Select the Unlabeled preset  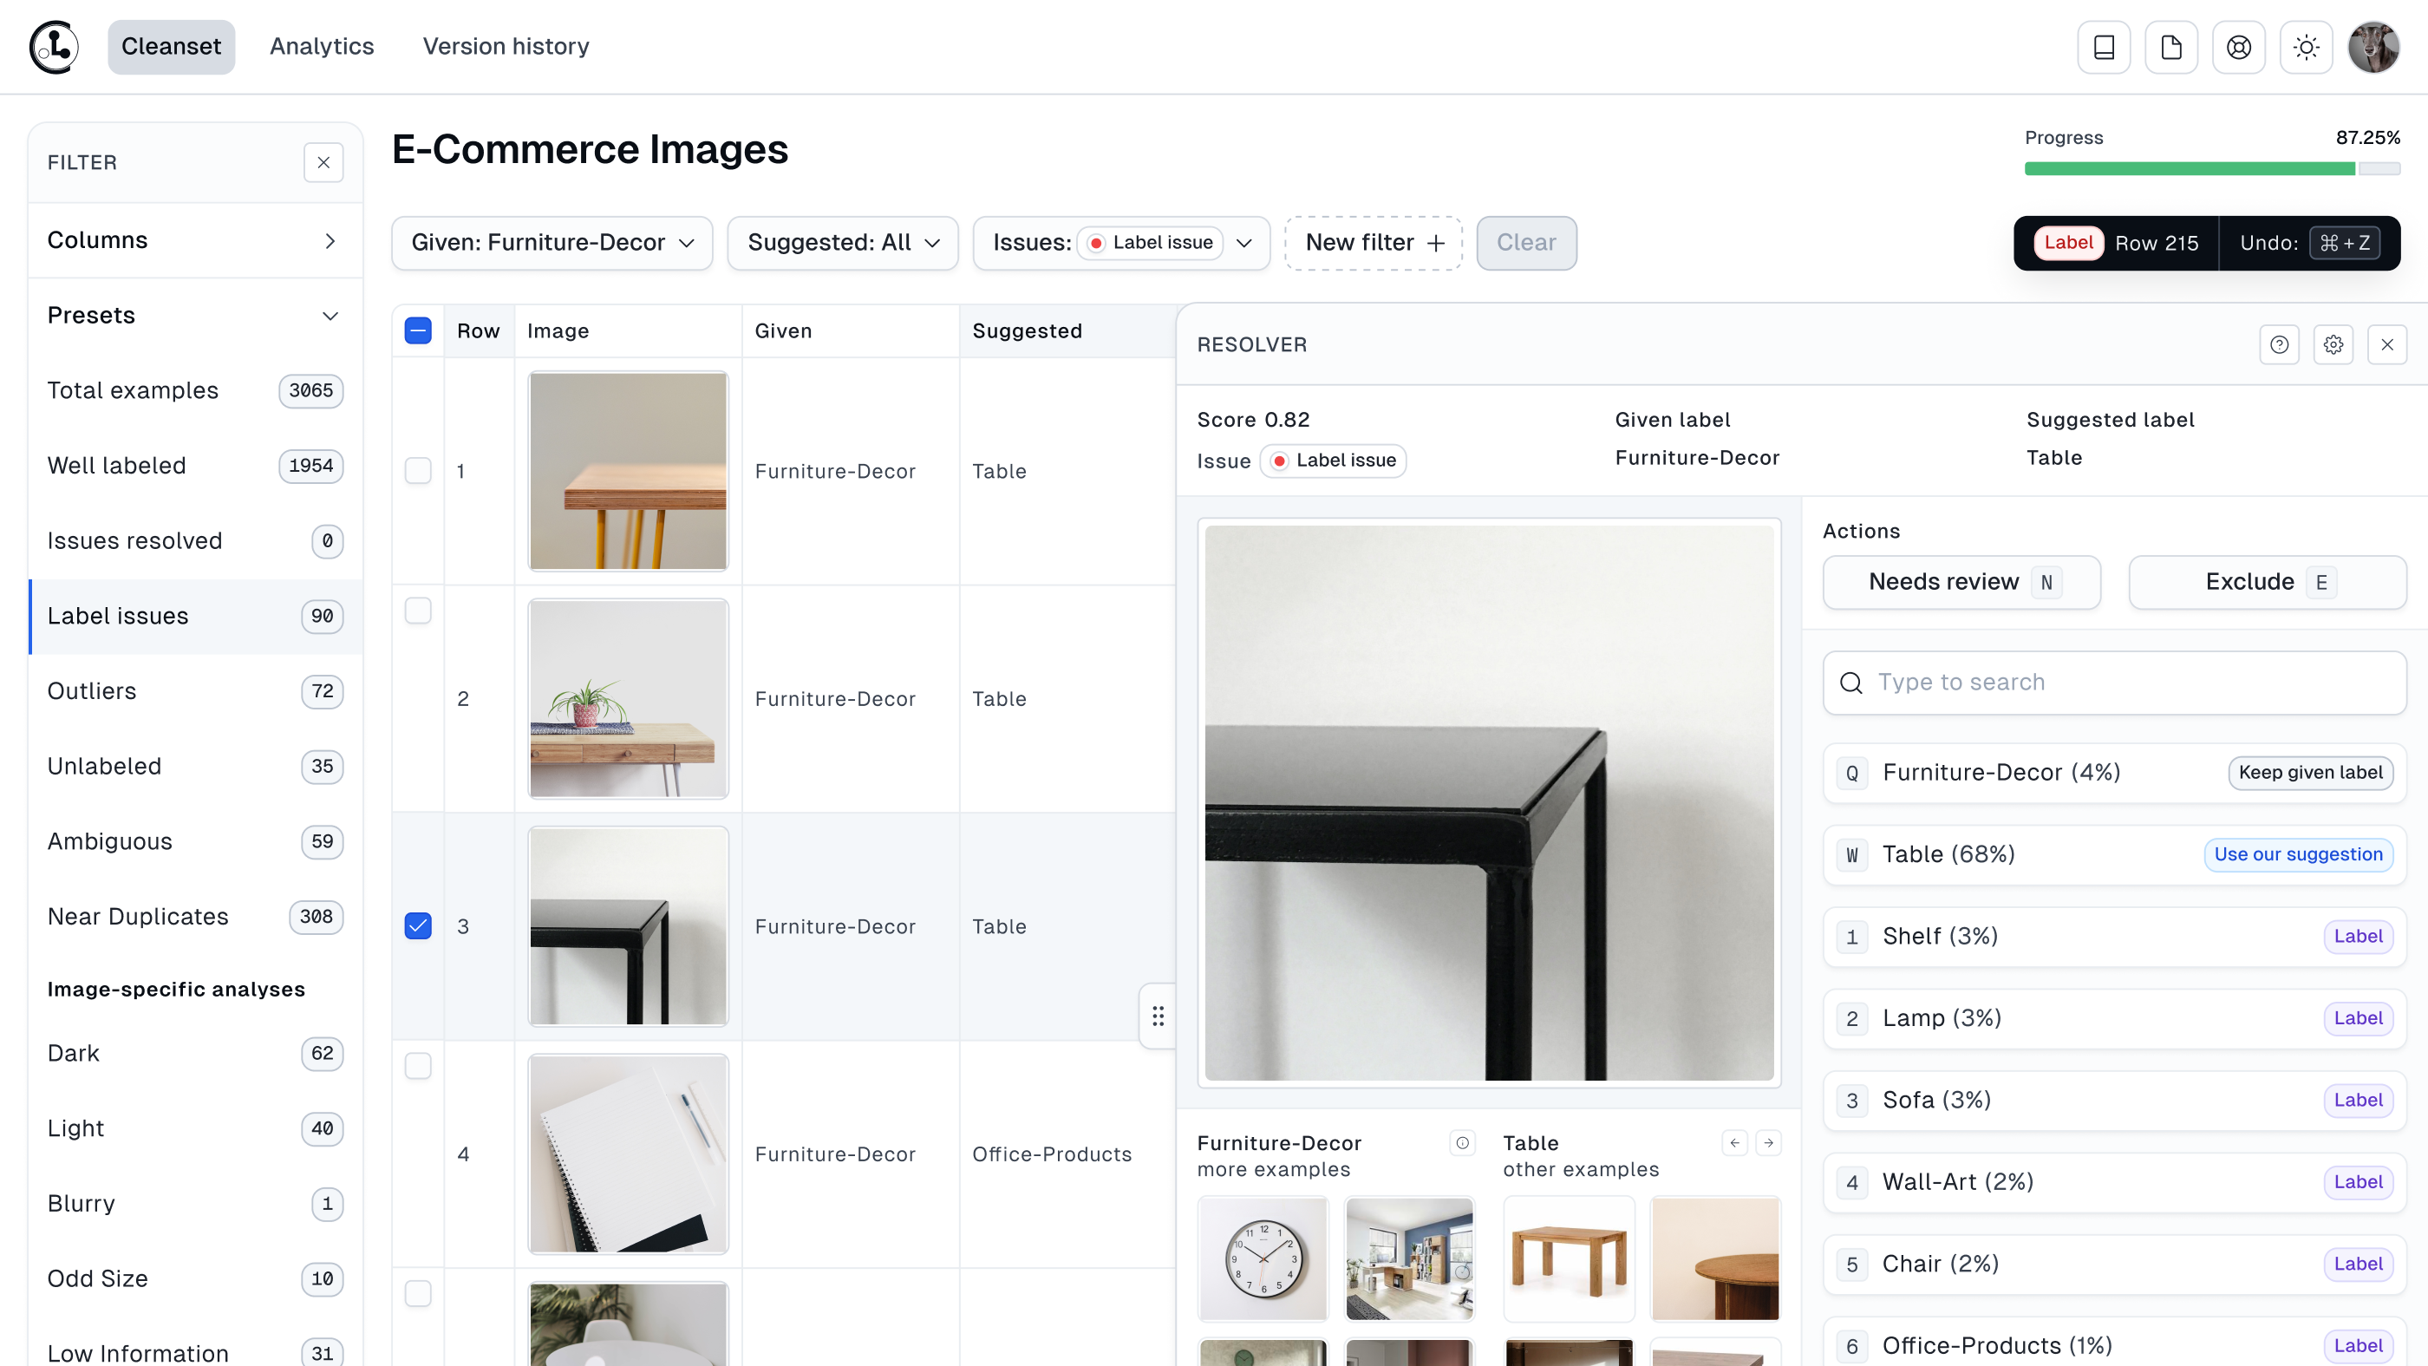(x=195, y=767)
